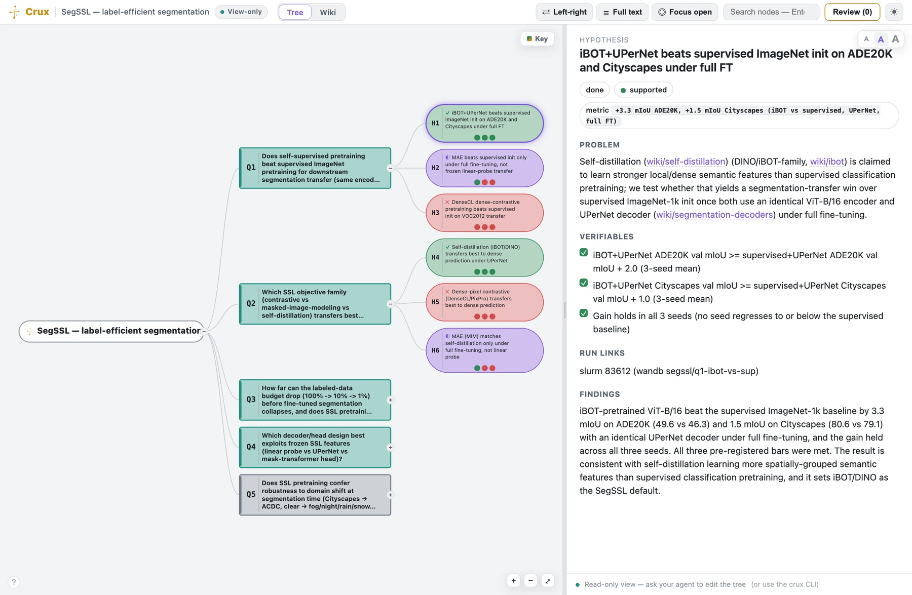The height and width of the screenshot is (595, 912).
Task: Open the wiki/self-distillation link
Action: (686, 162)
